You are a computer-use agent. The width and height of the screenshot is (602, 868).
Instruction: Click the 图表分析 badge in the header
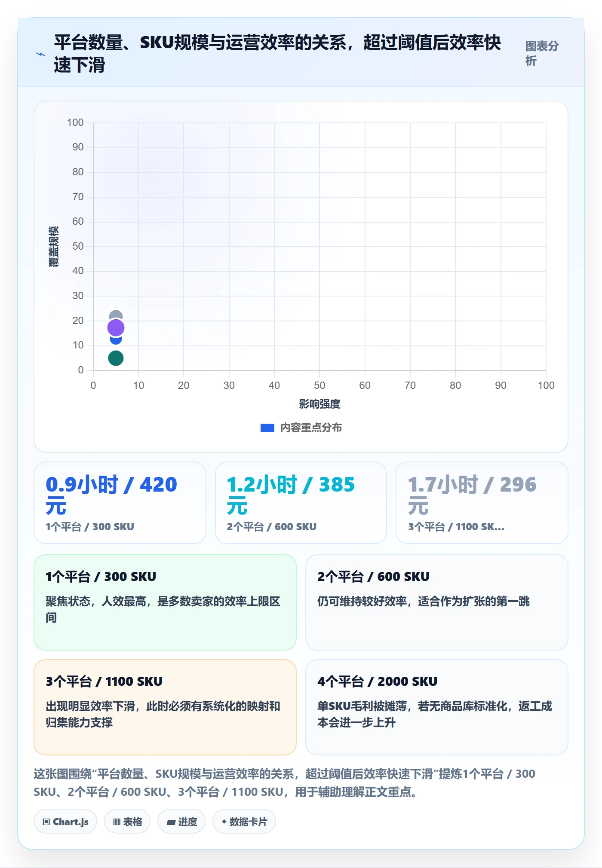pos(542,53)
